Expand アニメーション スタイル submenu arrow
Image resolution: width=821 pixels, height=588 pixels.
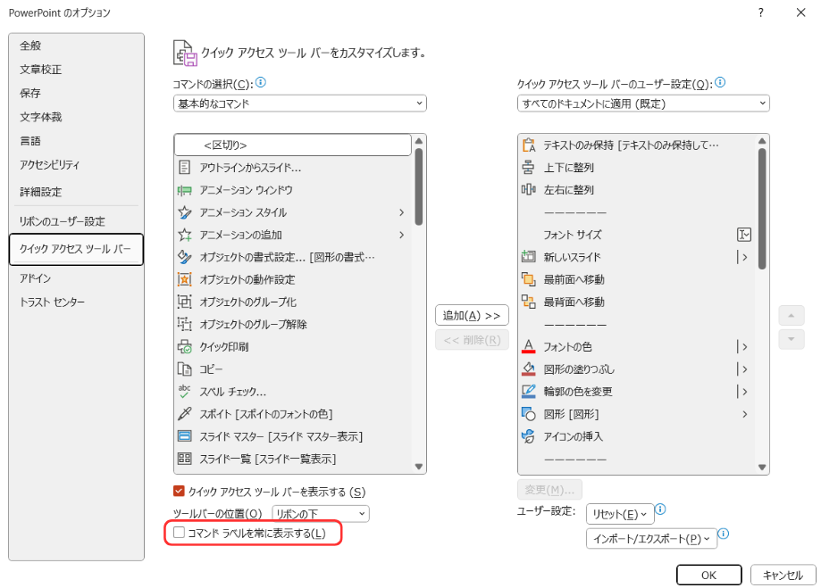[x=402, y=212]
